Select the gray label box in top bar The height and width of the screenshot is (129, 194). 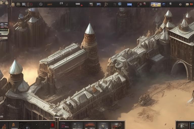point(78,4)
